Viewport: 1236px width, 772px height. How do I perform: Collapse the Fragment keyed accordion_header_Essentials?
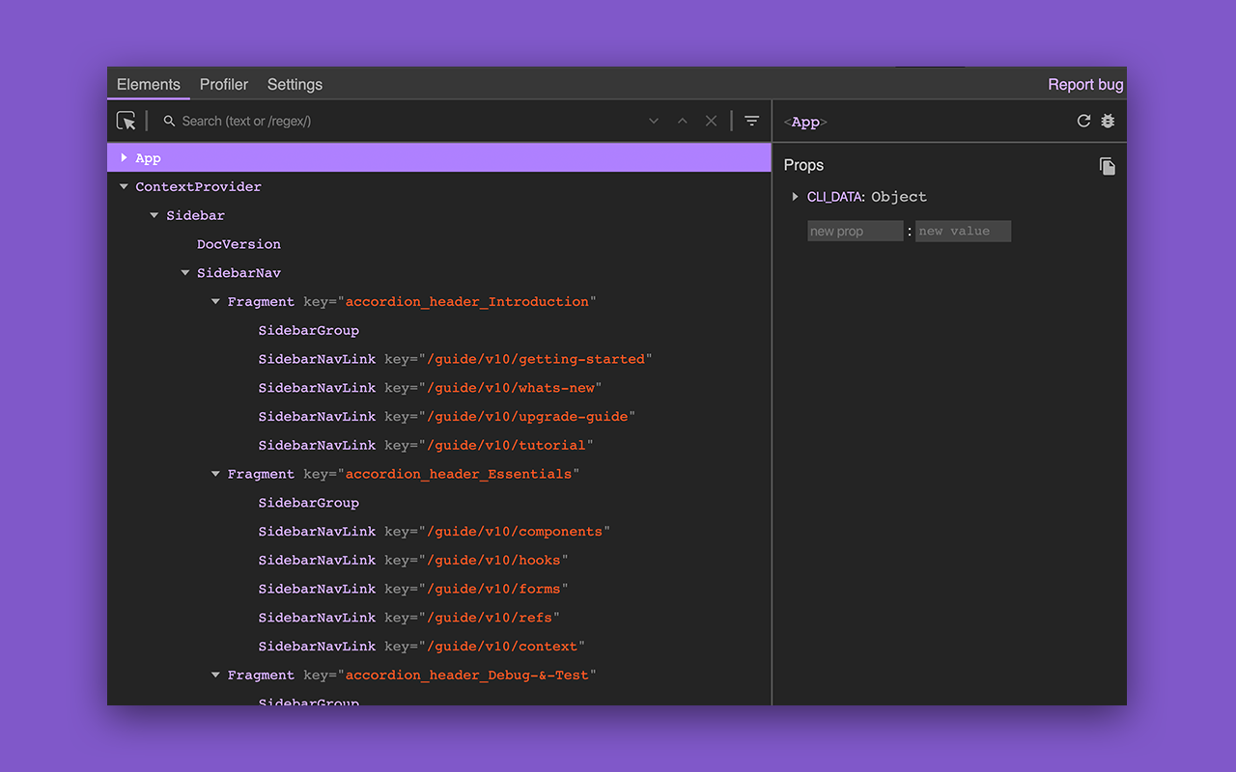coord(215,474)
